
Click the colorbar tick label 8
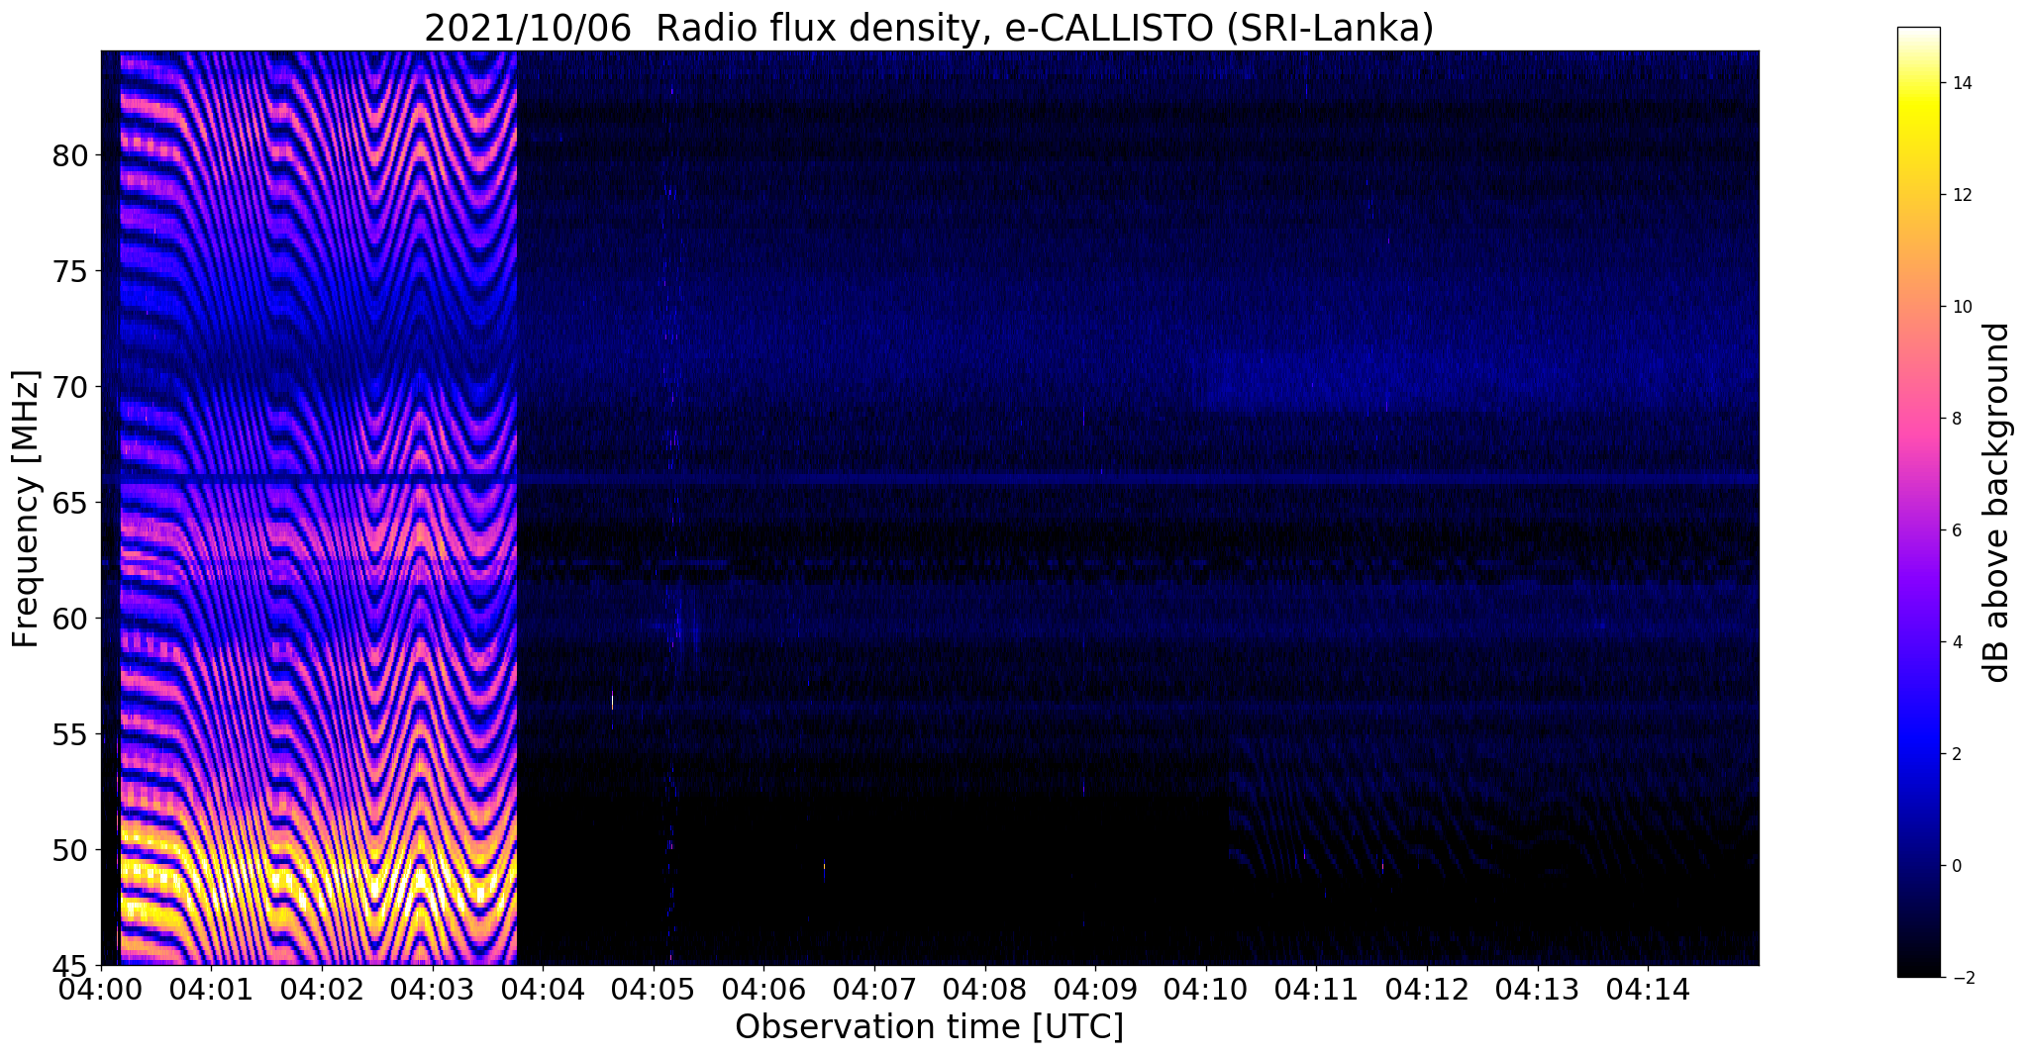click(x=1956, y=419)
